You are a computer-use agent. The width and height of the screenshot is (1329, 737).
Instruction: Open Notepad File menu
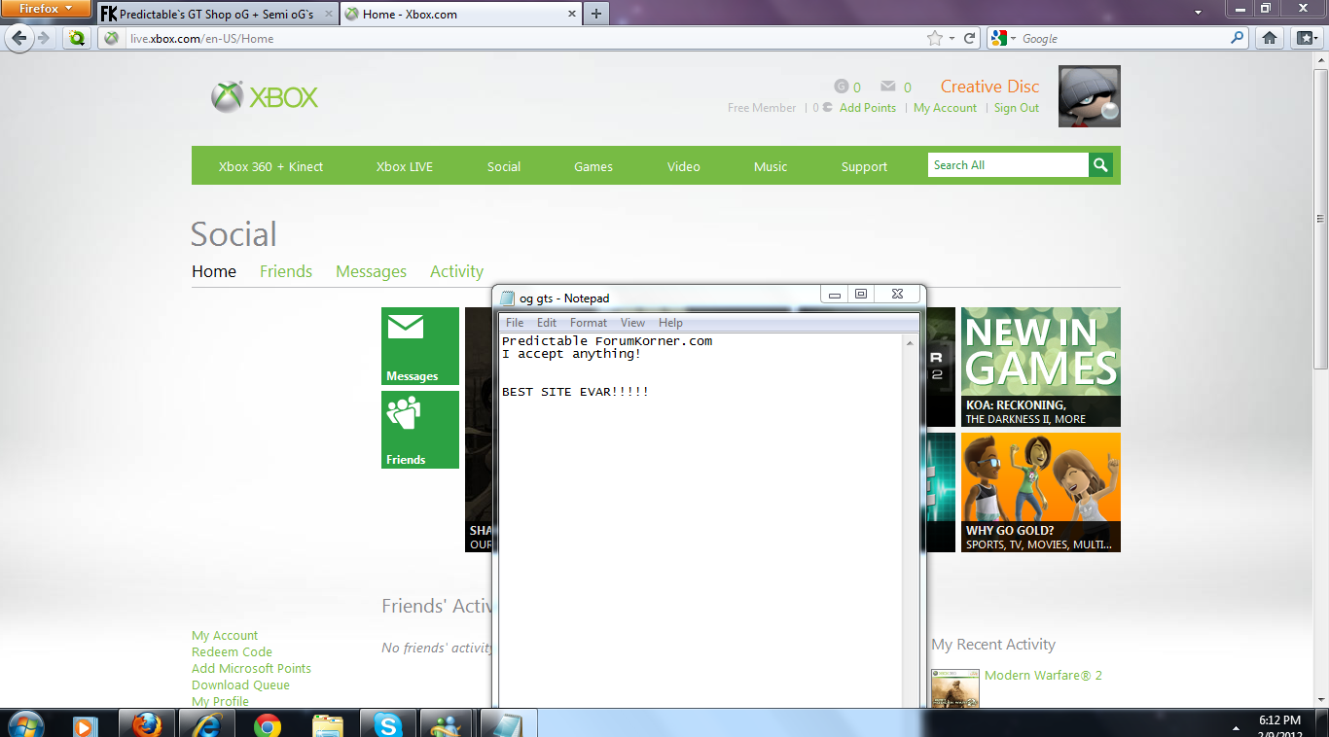coord(515,323)
